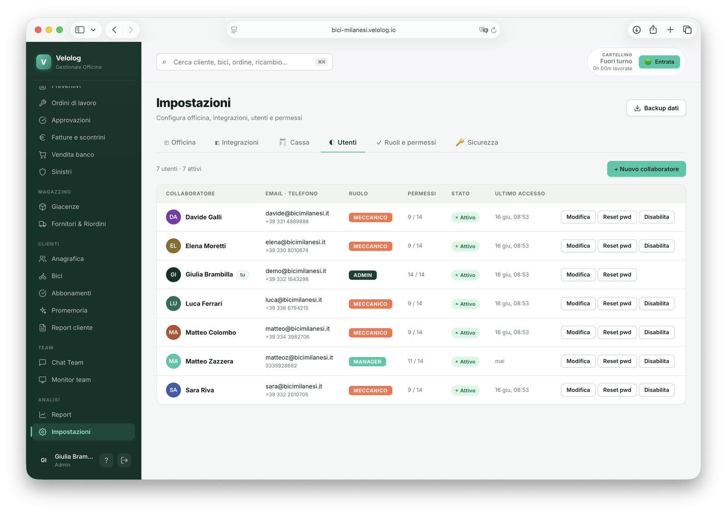Viewport: 727px width, 514px height.
Task: Click Davide Galli's DA avatar
Action: point(173,217)
